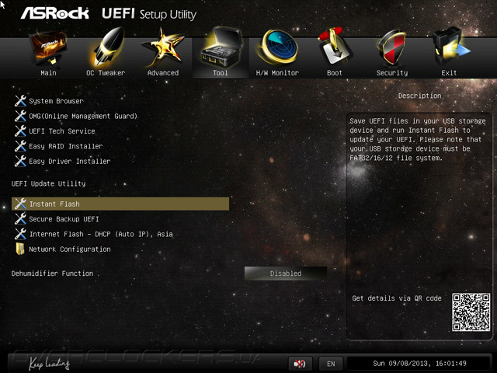The height and width of the screenshot is (373, 497).
Task: Start Internet Flash - DHCP (Auto IP), Asia
Action: (x=101, y=234)
